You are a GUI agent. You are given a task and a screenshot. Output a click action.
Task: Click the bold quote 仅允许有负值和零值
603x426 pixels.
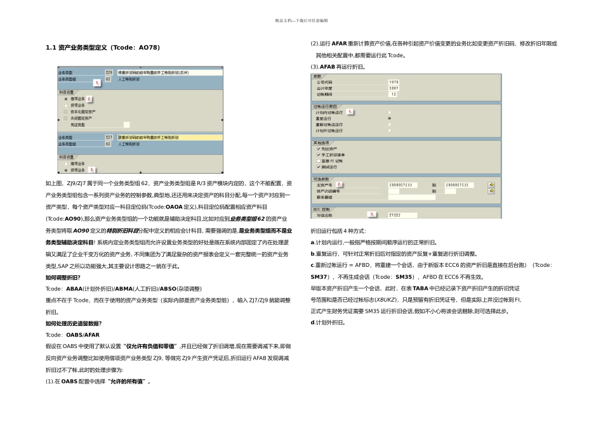[x=150, y=346]
